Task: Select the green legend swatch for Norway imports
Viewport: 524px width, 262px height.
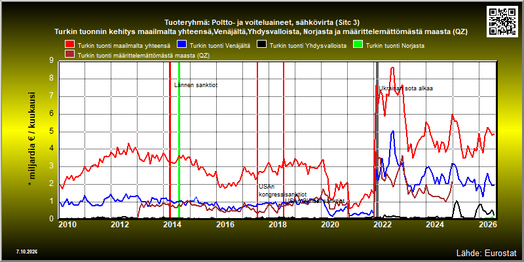Action: click(358, 45)
